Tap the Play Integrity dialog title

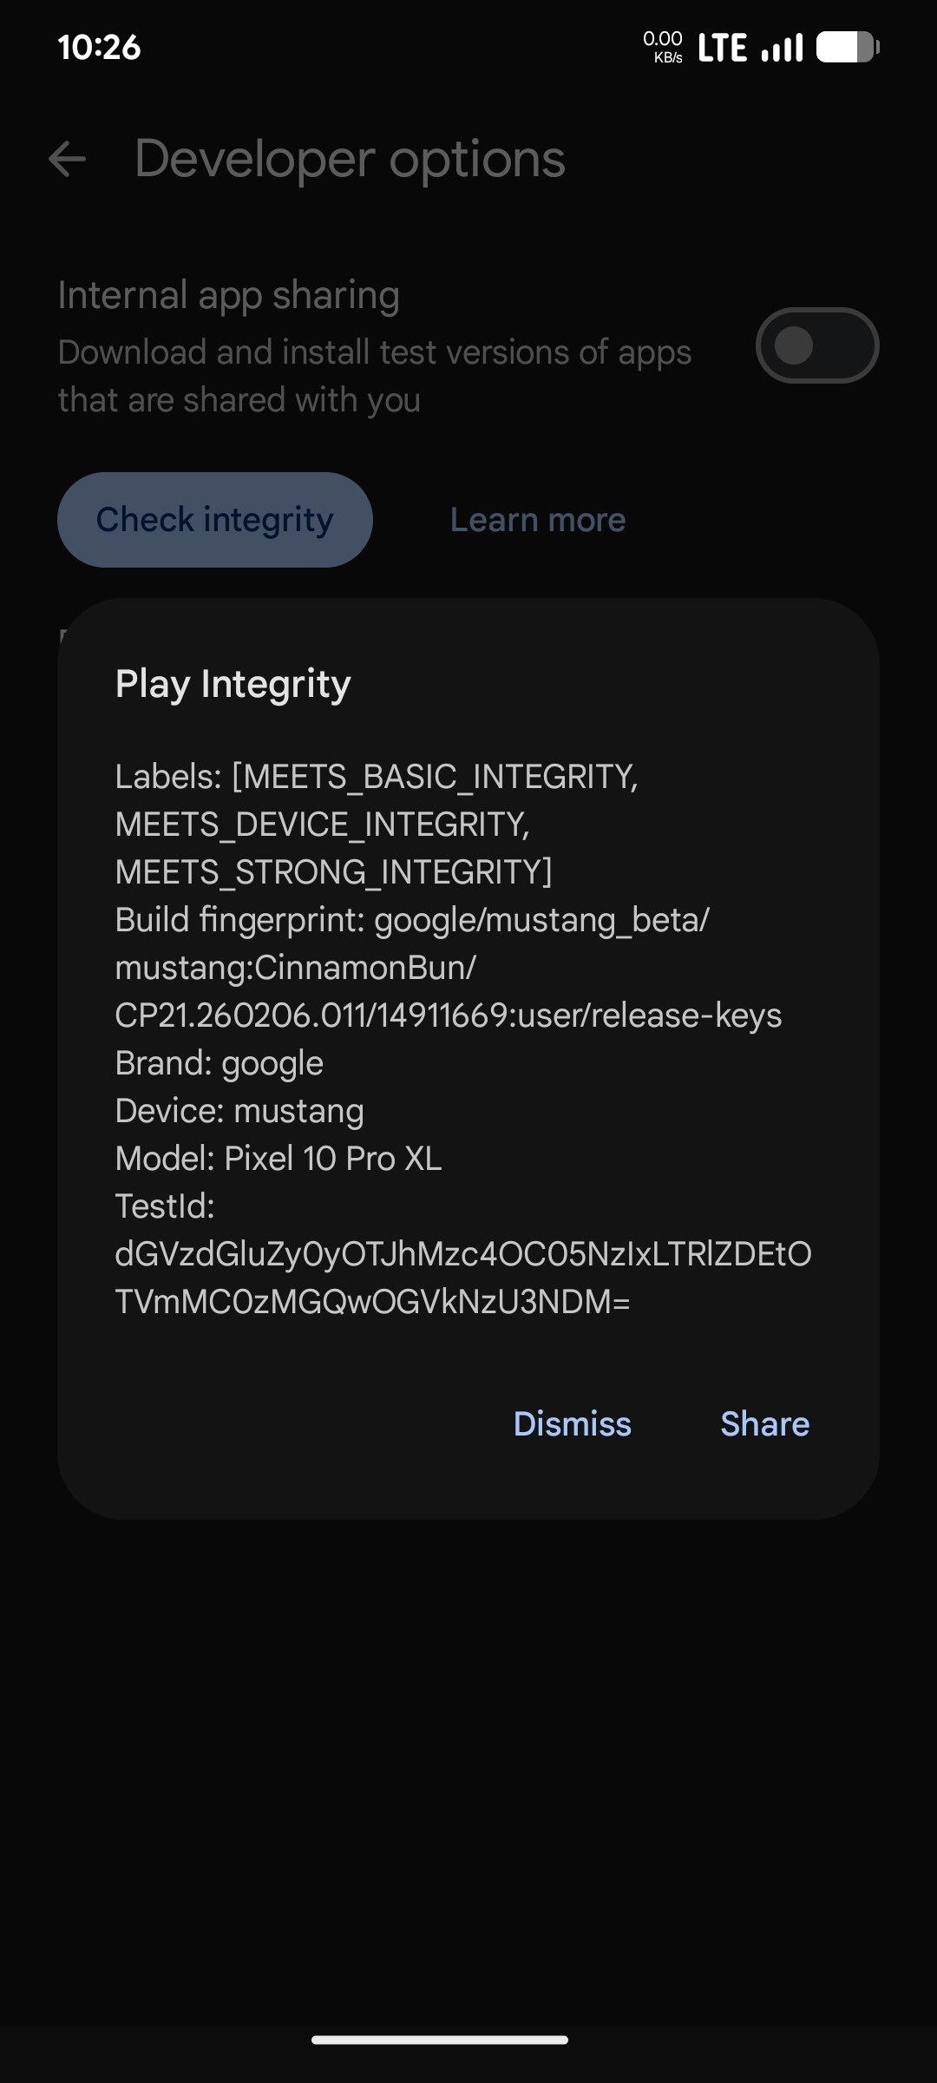click(x=233, y=684)
